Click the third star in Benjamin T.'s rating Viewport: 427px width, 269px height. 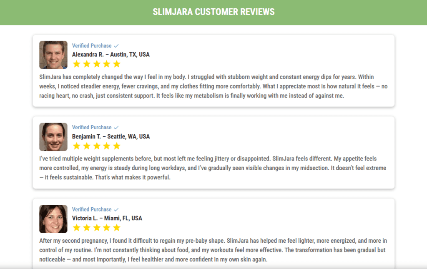(x=97, y=146)
